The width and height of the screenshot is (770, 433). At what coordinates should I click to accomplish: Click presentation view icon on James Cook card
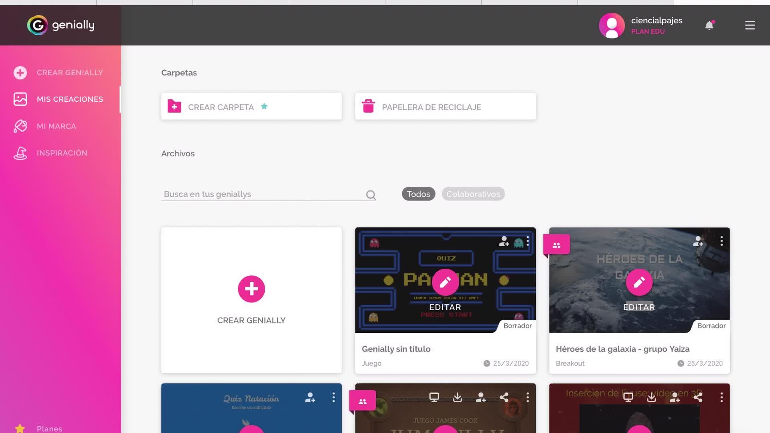point(434,397)
